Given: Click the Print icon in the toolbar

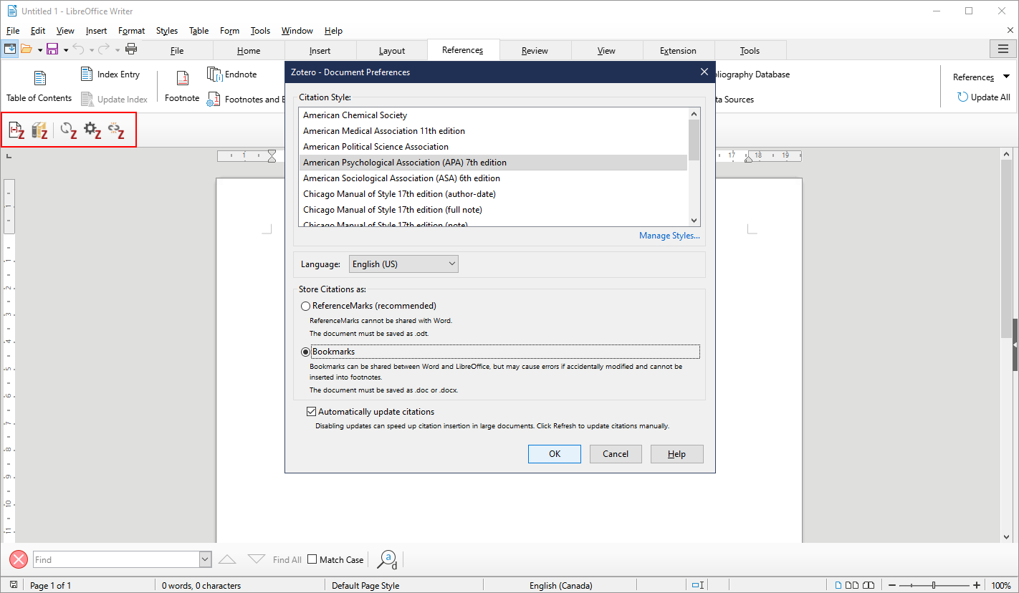Looking at the screenshot, I should pyautogui.click(x=131, y=49).
